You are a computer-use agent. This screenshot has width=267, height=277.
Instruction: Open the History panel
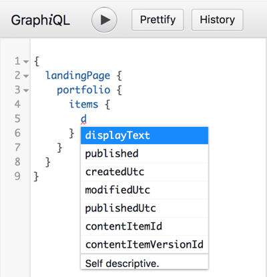(x=218, y=20)
